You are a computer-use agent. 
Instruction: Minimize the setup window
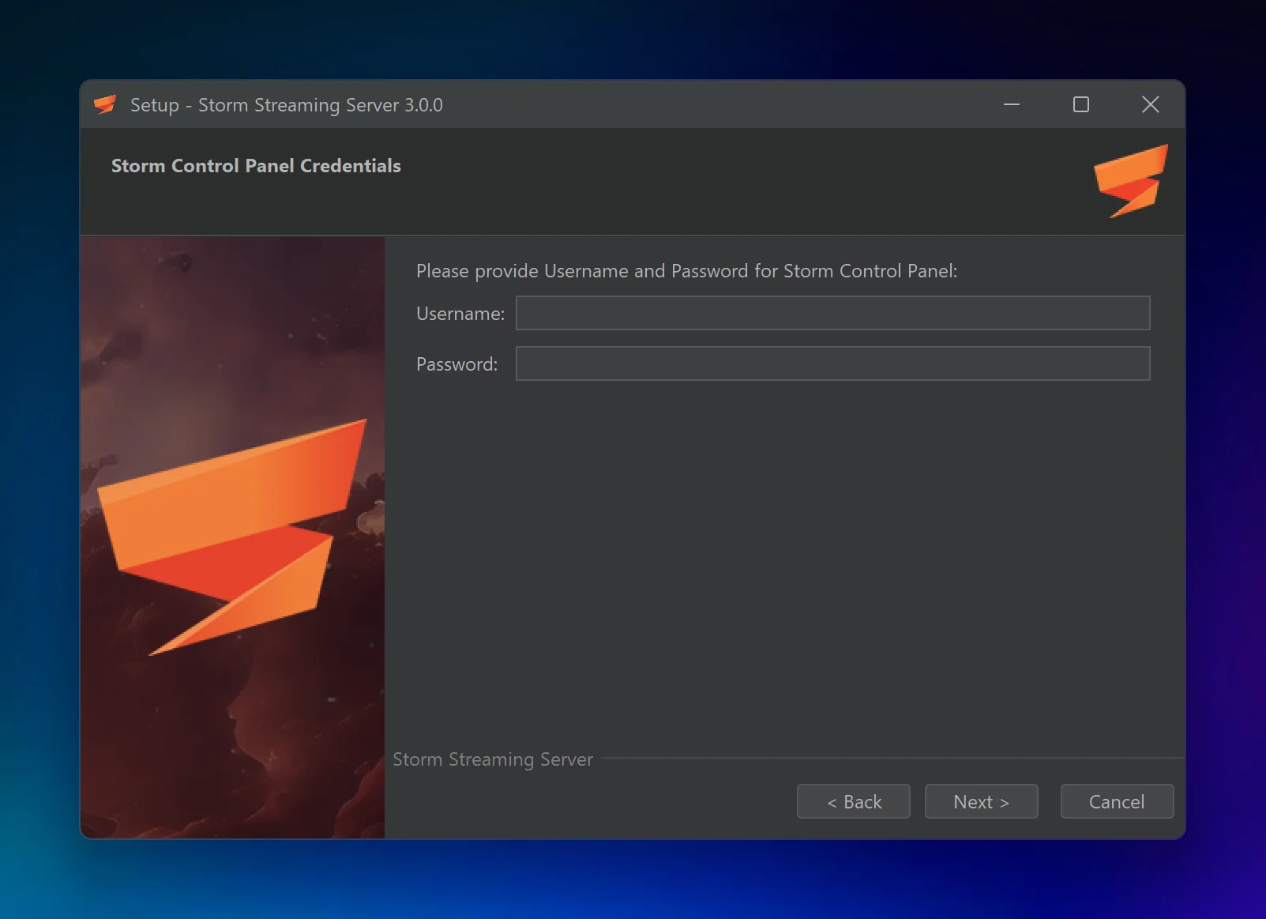[x=1012, y=104]
